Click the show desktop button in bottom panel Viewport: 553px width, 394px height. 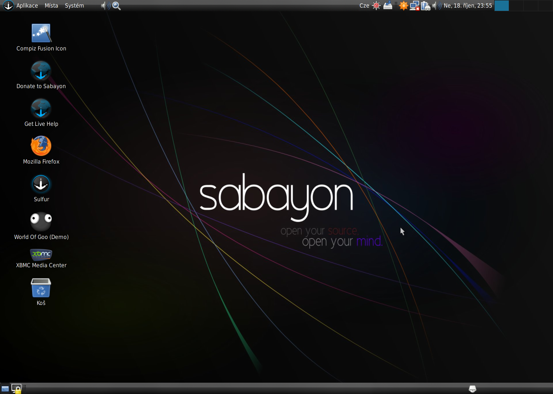[x=5, y=389]
